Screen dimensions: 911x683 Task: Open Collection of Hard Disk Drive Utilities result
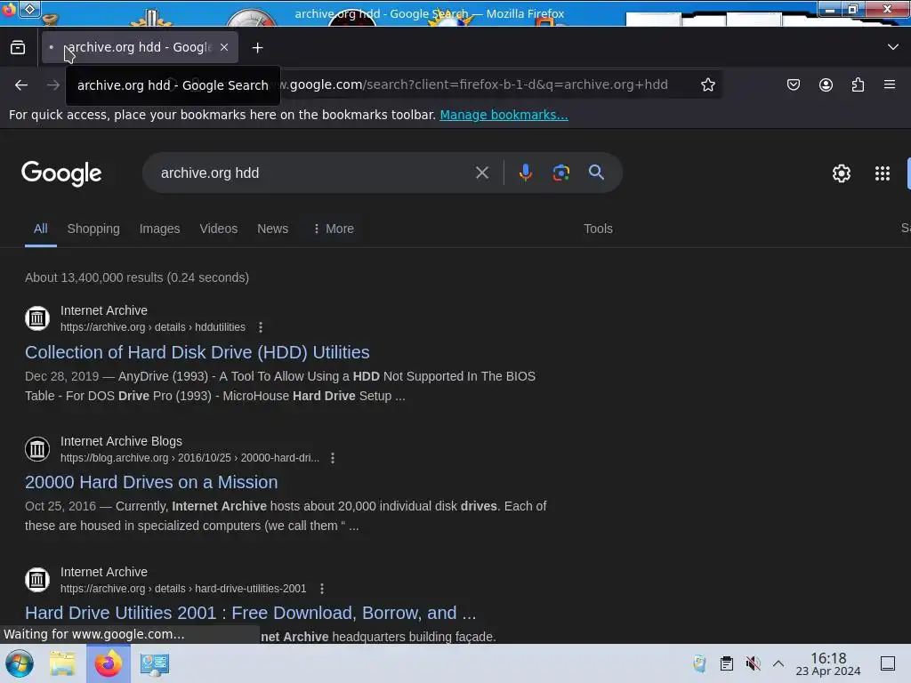(x=197, y=352)
